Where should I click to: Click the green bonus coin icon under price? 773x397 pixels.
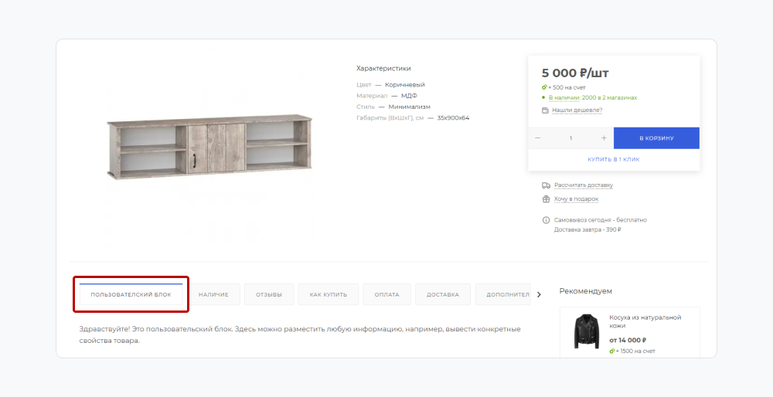[x=545, y=87]
